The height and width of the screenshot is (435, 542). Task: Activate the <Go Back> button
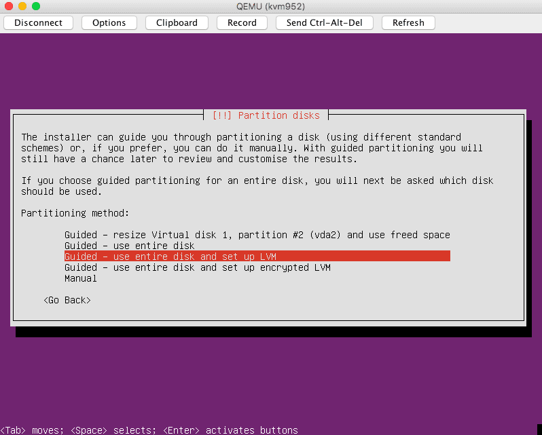click(x=67, y=300)
